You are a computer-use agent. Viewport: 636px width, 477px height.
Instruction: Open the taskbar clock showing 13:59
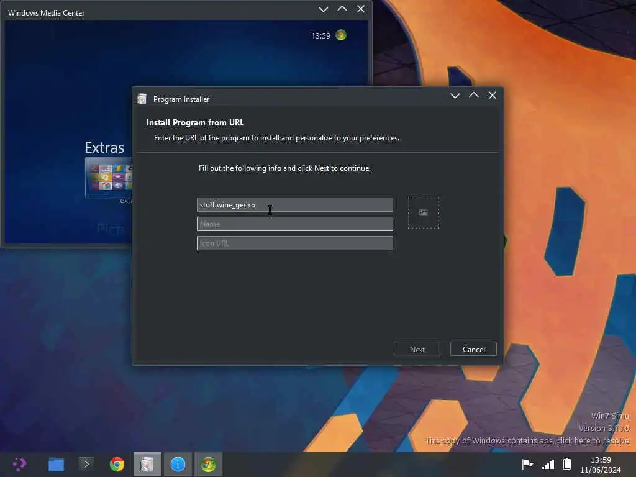[x=601, y=465]
